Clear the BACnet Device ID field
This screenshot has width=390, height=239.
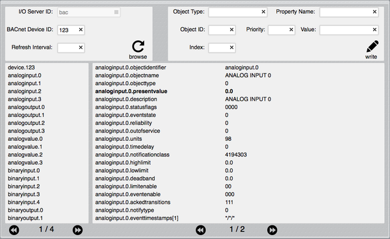coord(81,30)
